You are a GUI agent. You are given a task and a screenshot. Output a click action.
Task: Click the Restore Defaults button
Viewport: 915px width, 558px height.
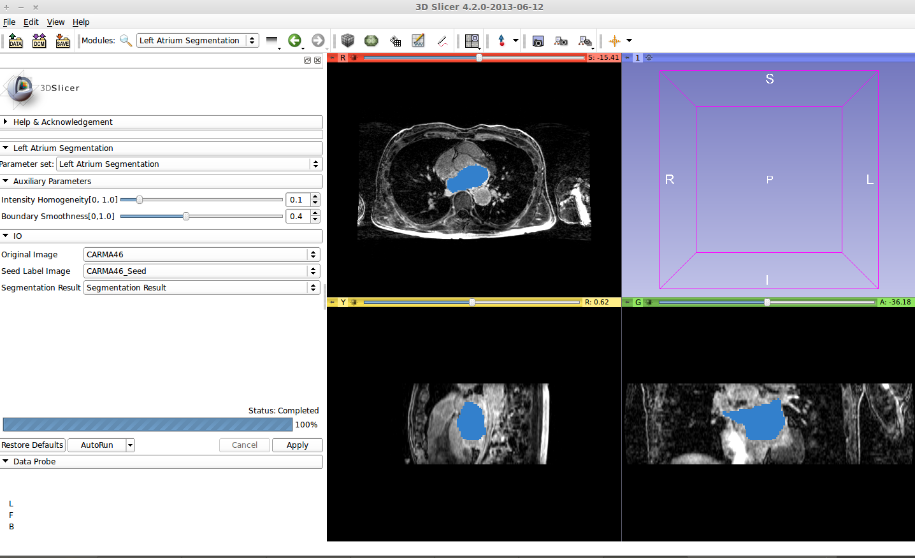point(32,445)
